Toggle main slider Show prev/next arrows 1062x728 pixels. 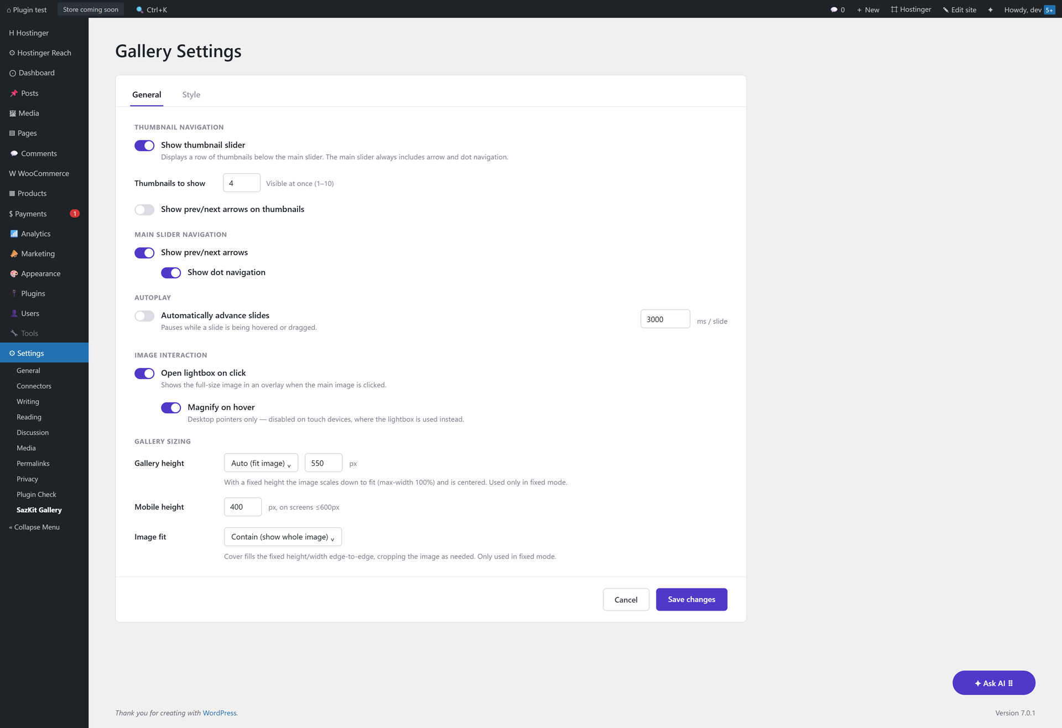tap(144, 253)
